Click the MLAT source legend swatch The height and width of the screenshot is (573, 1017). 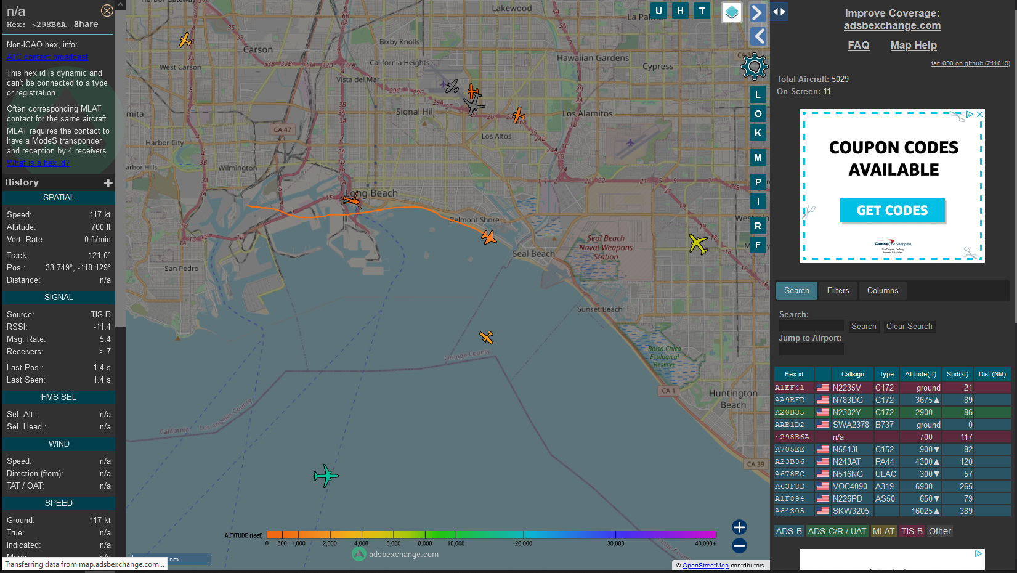(883, 531)
